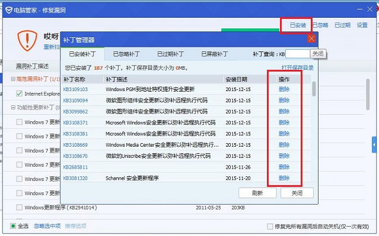Check the Windows更新程序 (KB2541014) checkbox
Image resolution: width=379 pixels, height=236 pixels.
(x=20, y=208)
